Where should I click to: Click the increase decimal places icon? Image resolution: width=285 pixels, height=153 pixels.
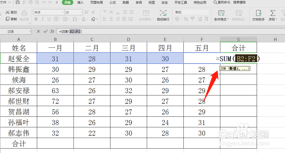click(x=200, y=19)
